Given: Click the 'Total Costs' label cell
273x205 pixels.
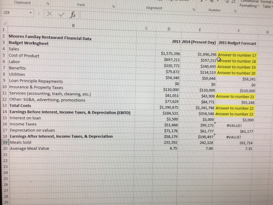Looking at the screenshot, I should tap(20, 106).
